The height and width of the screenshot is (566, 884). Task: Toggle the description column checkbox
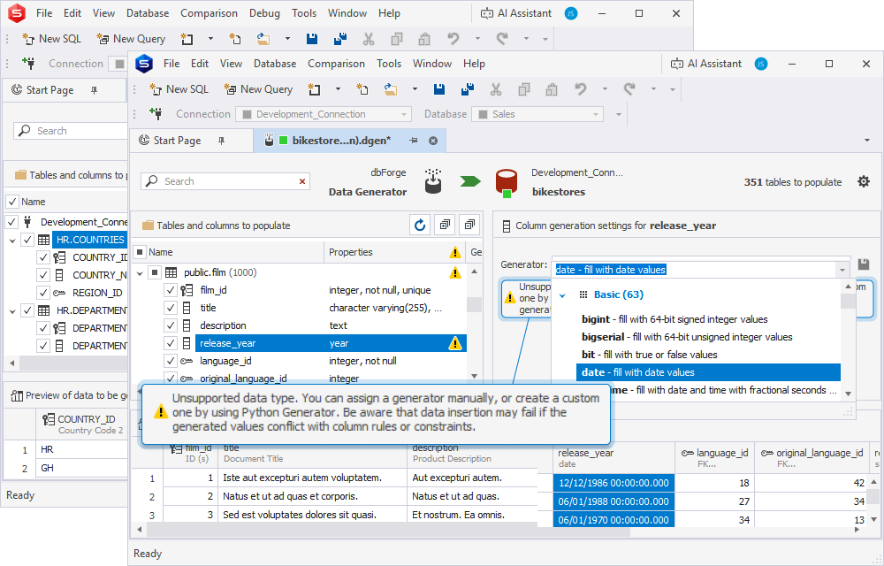[x=171, y=325]
